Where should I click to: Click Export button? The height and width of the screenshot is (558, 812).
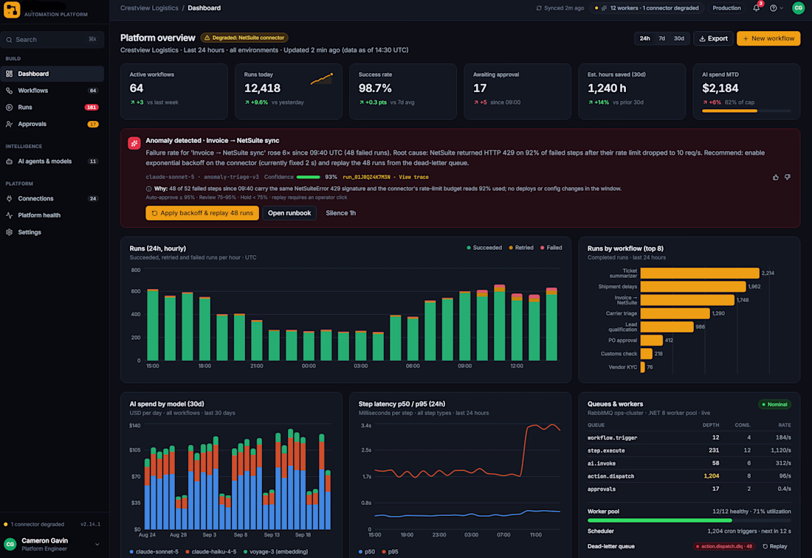713,39
